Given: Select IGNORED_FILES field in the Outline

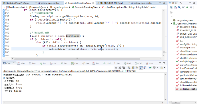Looking at the screenshot, I should [188, 30].
